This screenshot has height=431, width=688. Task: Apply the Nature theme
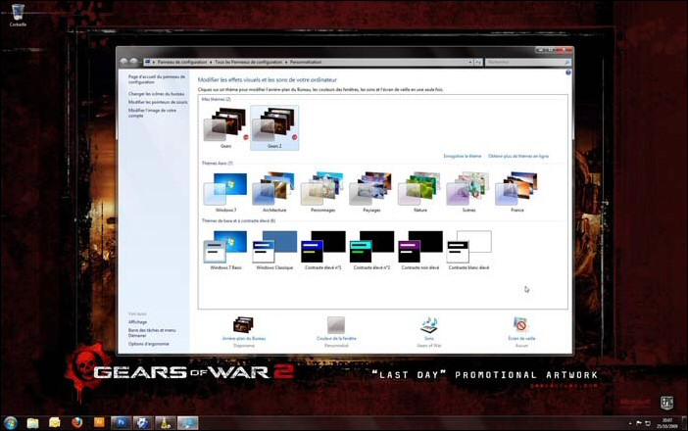click(x=420, y=192)
